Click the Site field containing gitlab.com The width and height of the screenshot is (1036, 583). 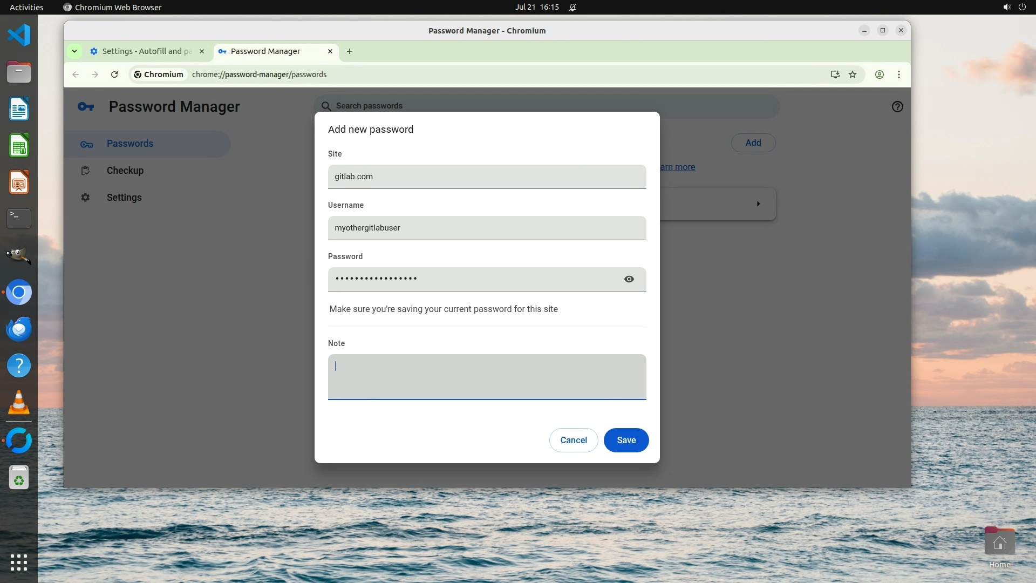tap(487, 177)
